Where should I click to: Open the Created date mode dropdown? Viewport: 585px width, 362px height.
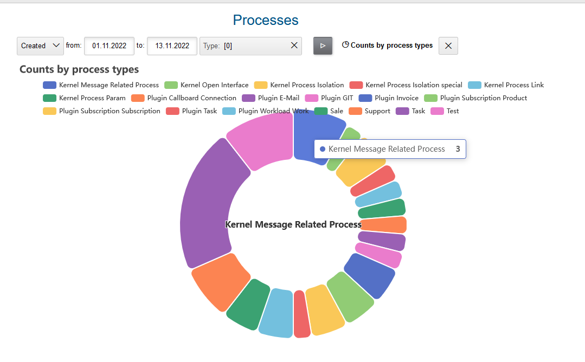pos(40,46)
